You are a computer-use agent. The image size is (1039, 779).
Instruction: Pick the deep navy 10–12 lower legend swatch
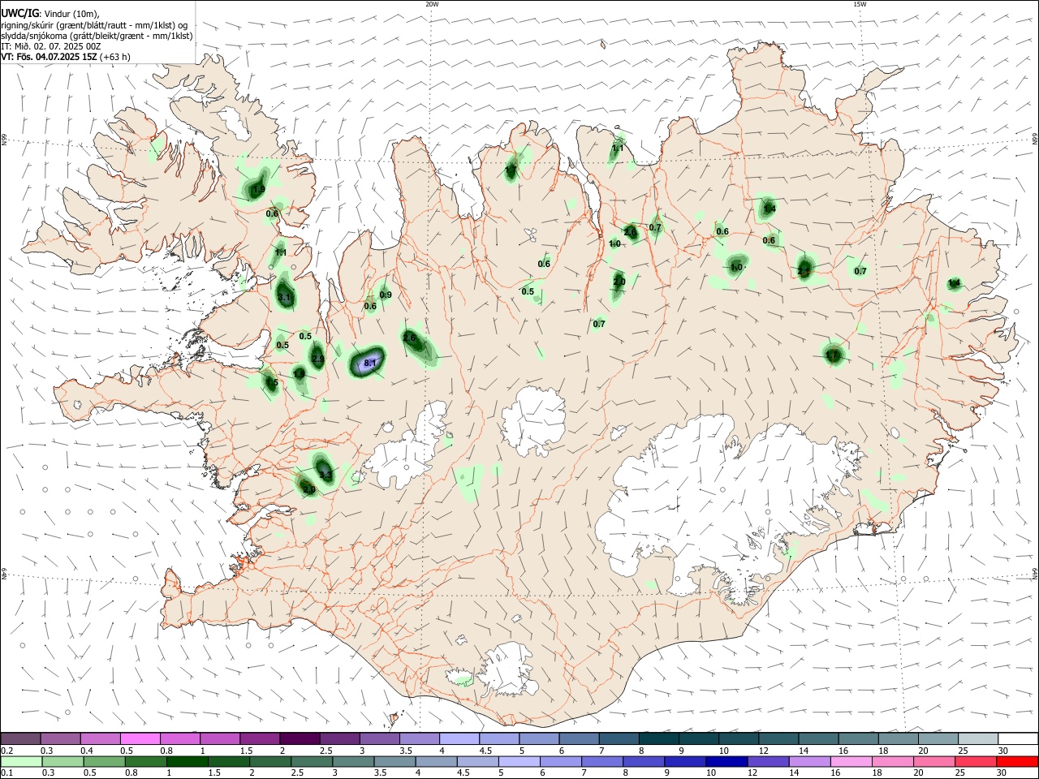click(726, 762)
